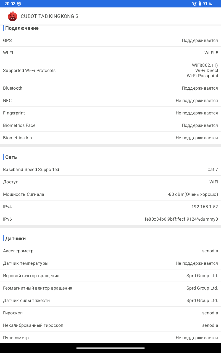Select the Пульсометр sensor row
The width and height of the screenshot is (221, 353).
click(110, 338)
